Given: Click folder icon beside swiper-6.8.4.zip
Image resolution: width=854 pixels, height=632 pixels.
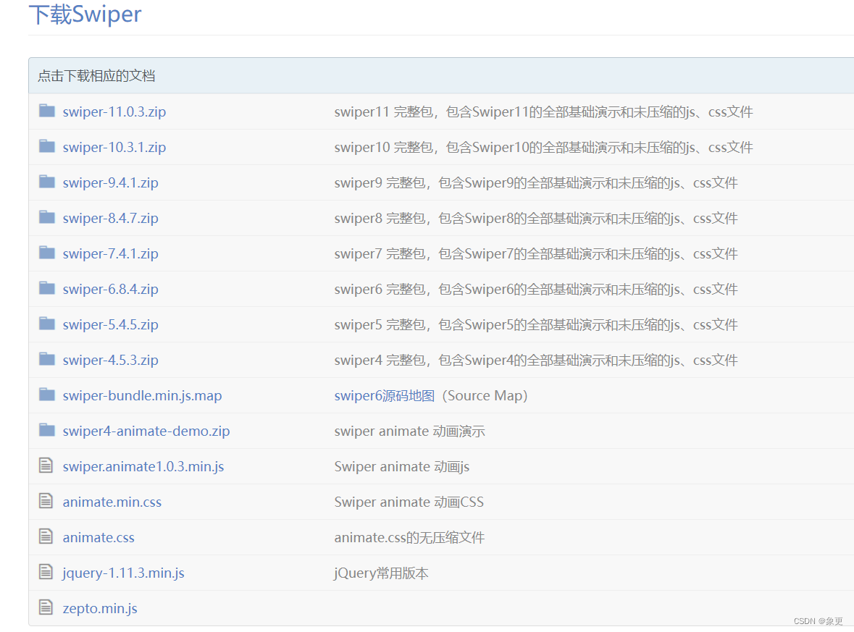Looking at the screenshot, I should [x=47, y=288].
